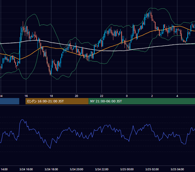Click the NY 21:00-06:00 JST session bar
Screen dimensions: 195x172
[x=142, y=101]
